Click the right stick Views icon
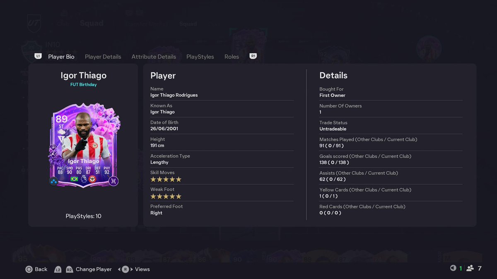The image size is (497, 279). click(125, 269)
